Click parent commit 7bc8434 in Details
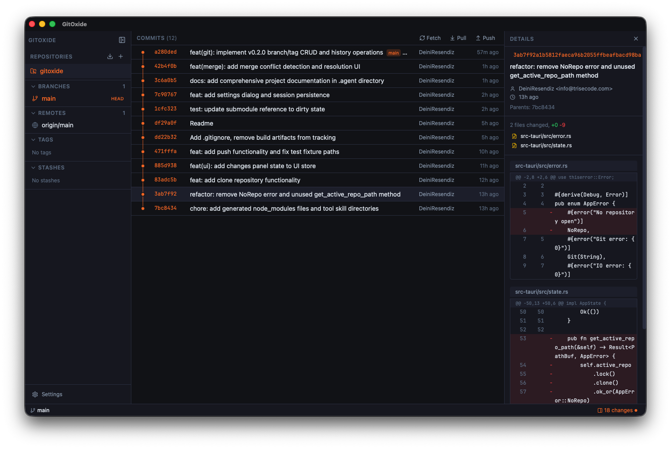Viewport: 671px width, 449px height. click(x=543, y=107)
